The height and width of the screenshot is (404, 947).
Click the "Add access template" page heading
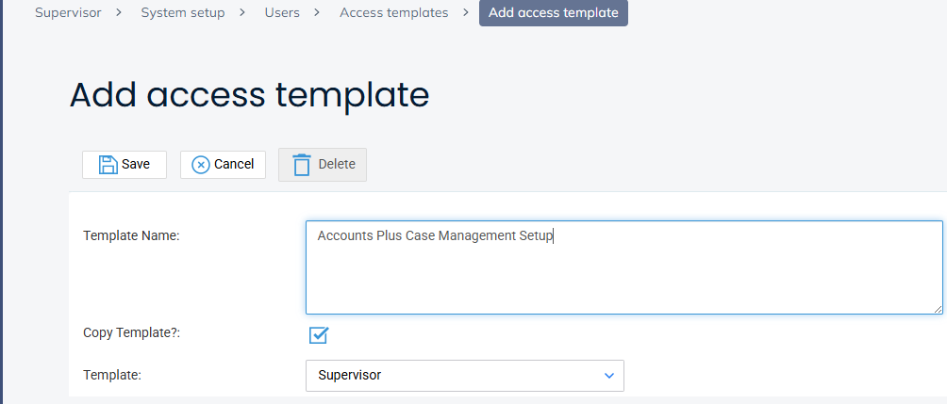(249, 95)
